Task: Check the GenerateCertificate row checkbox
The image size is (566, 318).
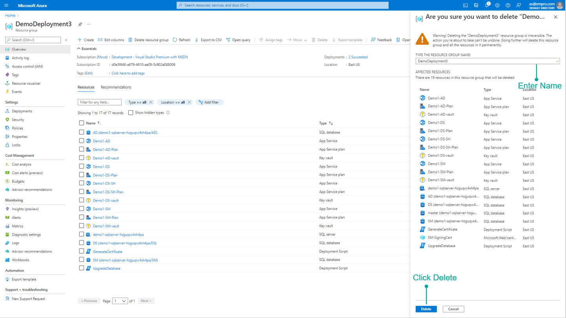Action: pyautogui.click(x=82, y=251)
